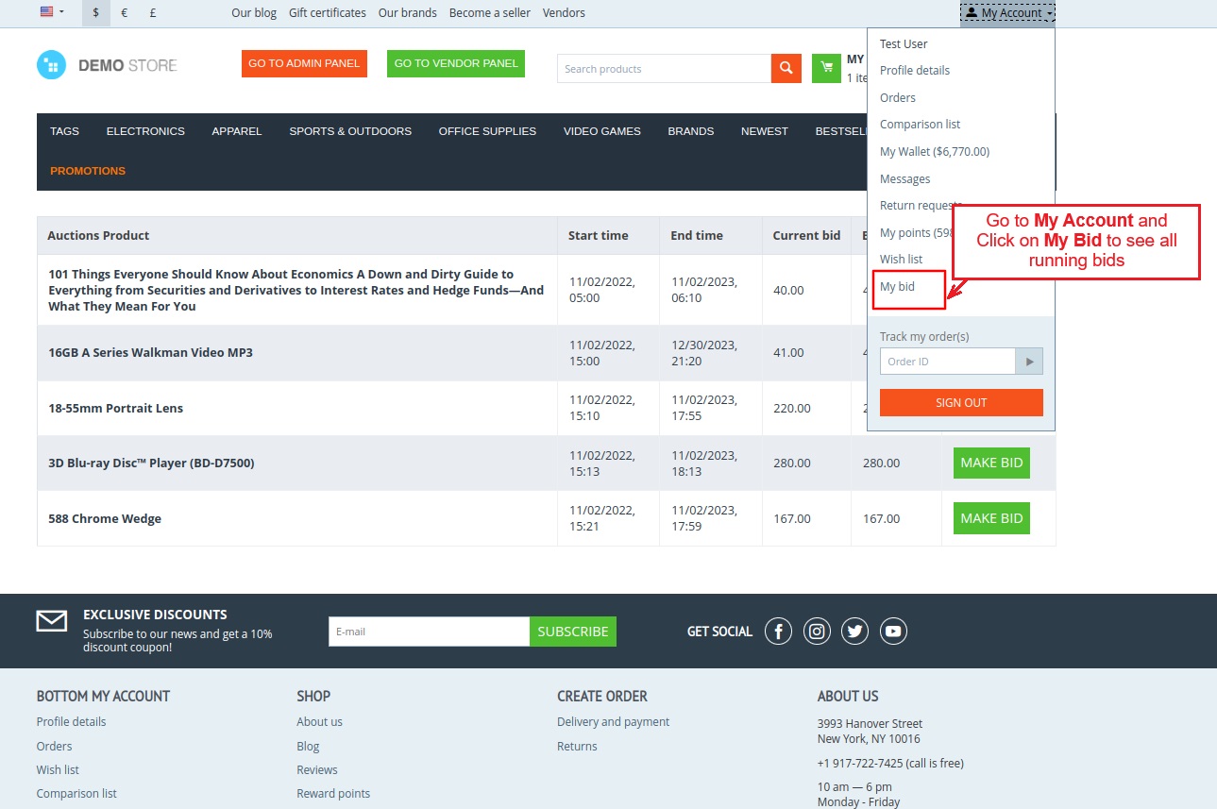
Task: Open Electronics category in navigation menu
Action: 145,131
